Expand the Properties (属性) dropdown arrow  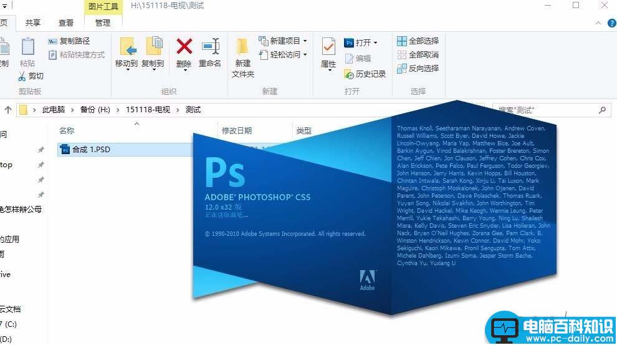click(x=328, y=71)
